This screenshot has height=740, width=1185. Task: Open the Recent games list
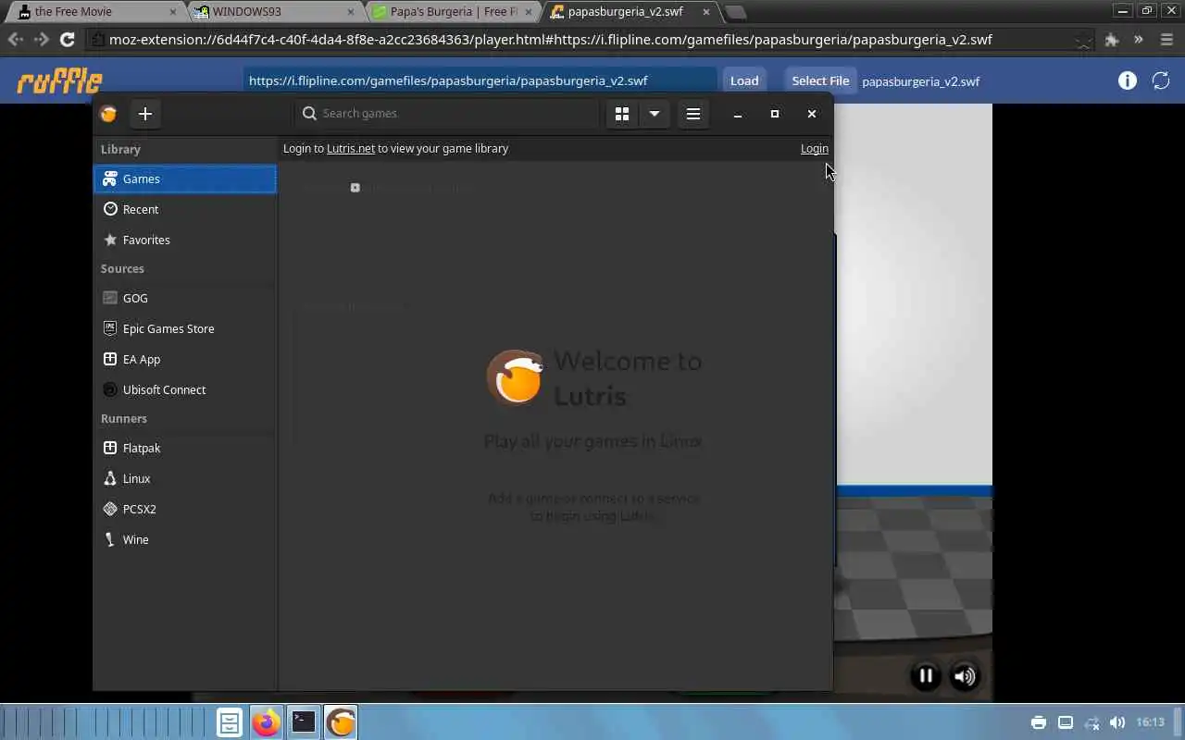pos(185,209)
